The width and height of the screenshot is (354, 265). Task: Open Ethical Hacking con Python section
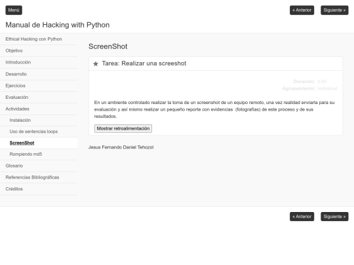39,39
